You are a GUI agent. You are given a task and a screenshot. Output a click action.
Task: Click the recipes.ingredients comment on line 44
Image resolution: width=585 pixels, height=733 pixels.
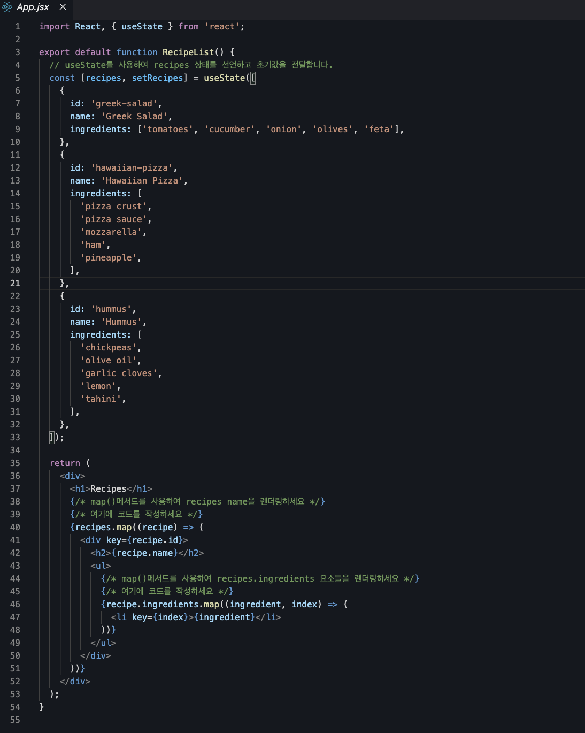click(260, 578)
